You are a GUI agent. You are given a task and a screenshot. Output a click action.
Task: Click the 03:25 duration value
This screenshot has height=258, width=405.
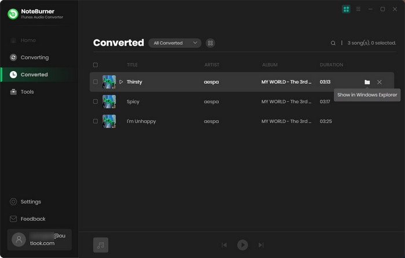[x=326, y=121]
